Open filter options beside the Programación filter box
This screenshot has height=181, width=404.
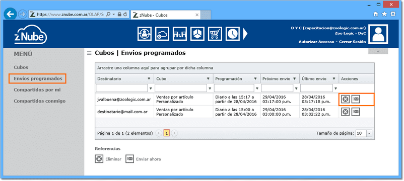257,88
